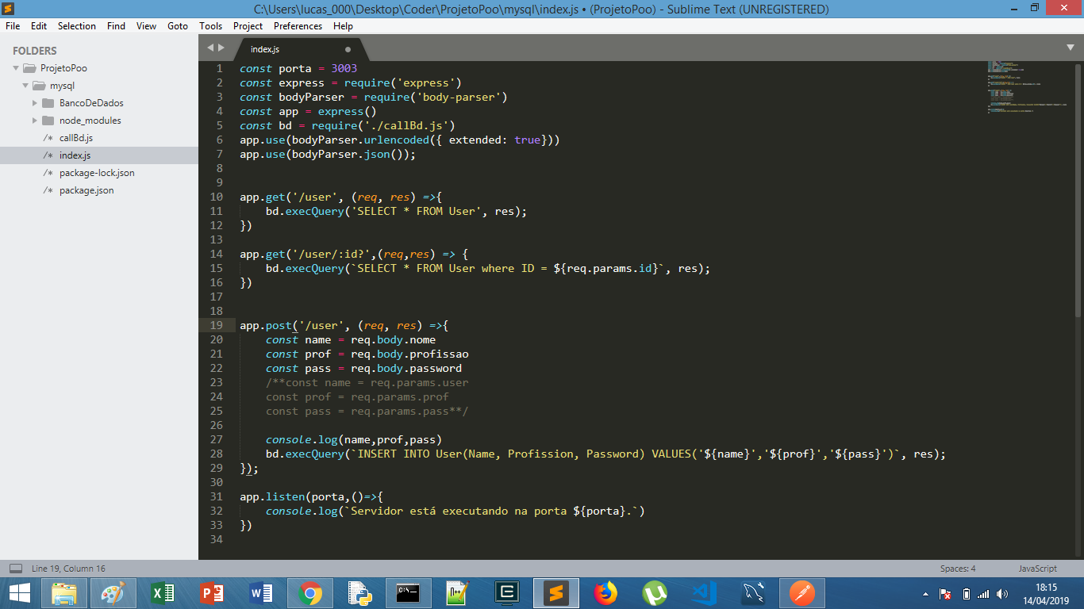Open the Epic Games launcher taskbar icon
This screenshot has height=609, width=1084.
pos(507,593)
